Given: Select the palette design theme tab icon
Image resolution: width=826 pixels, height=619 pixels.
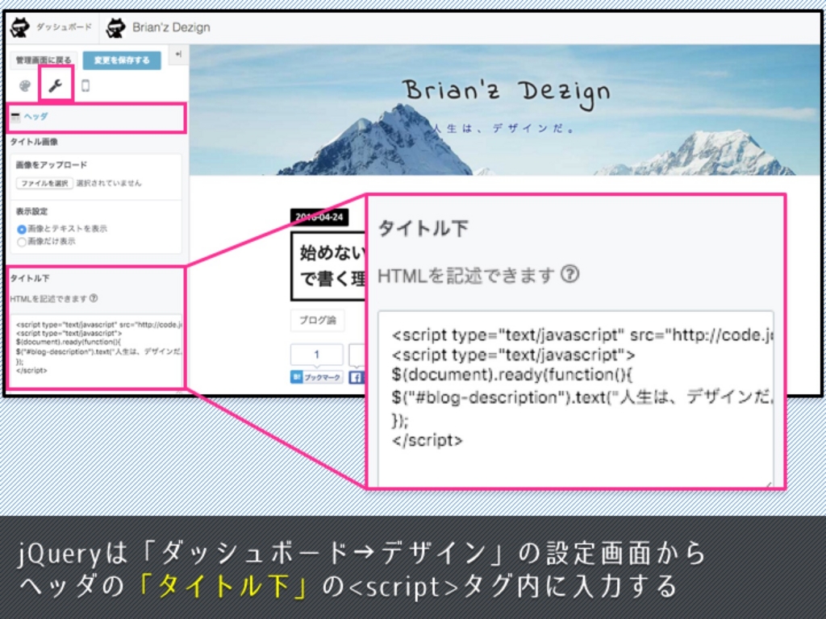Looking at the screenshot, I should point(25,85).
